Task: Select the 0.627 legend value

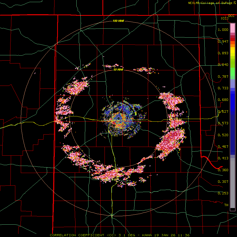Action: point(223,111)
